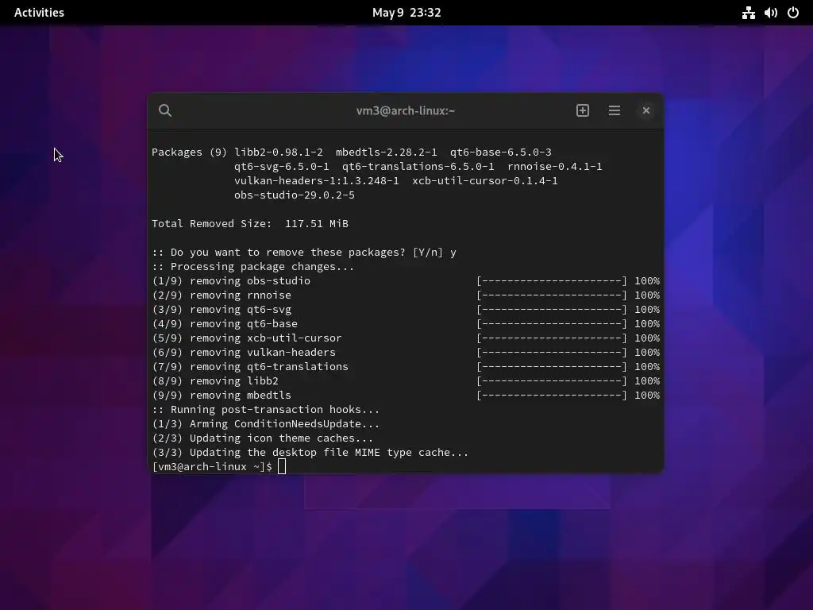The height and width of the screenshot is (610, 813).
Task: Click package name 'mbedtls-2.28.2-1'
Action: click(387, 152)
